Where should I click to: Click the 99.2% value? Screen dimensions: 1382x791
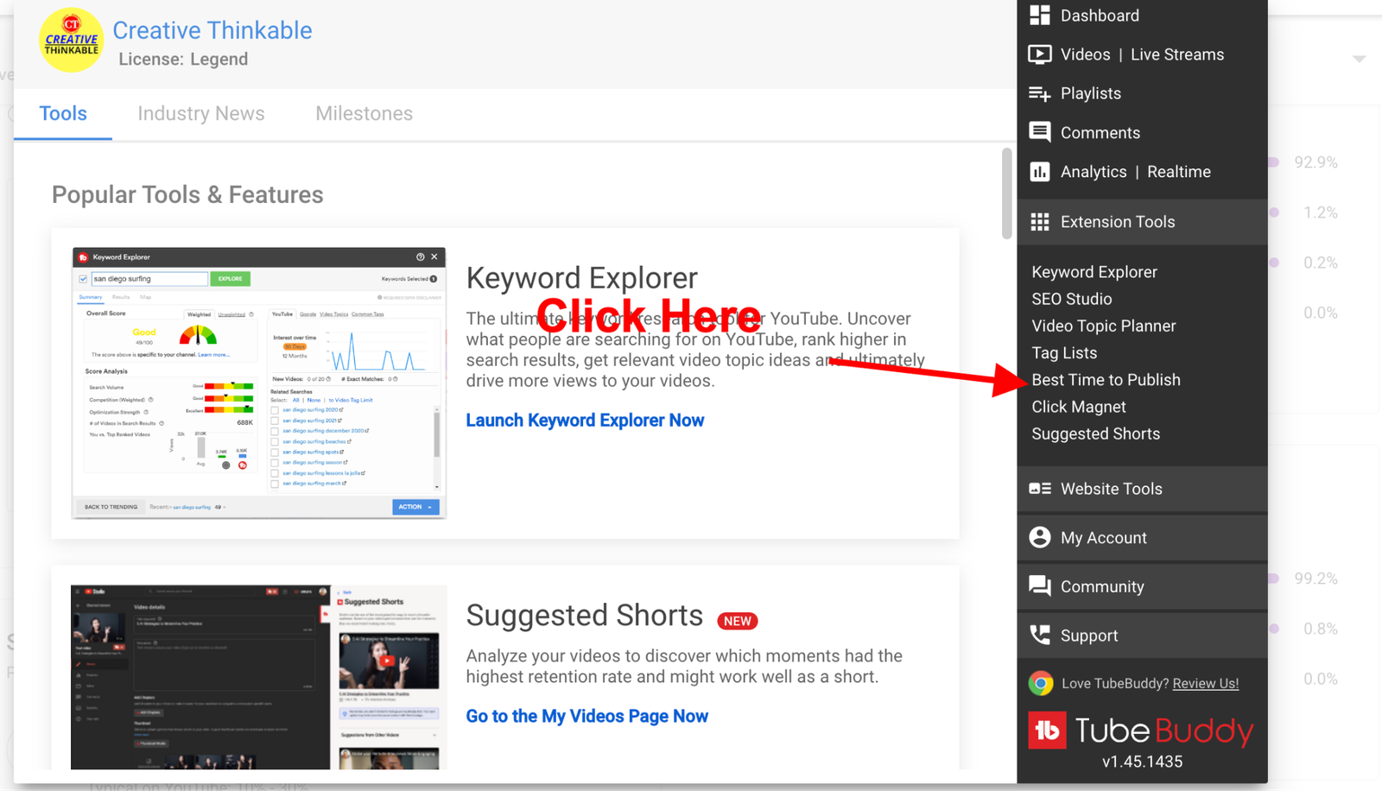[1315, 579]
